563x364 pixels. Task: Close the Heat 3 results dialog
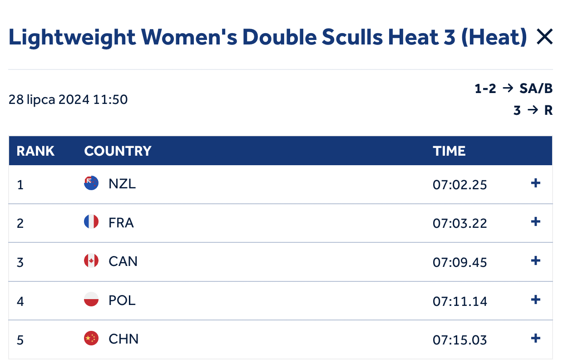(x=544, y=37)
